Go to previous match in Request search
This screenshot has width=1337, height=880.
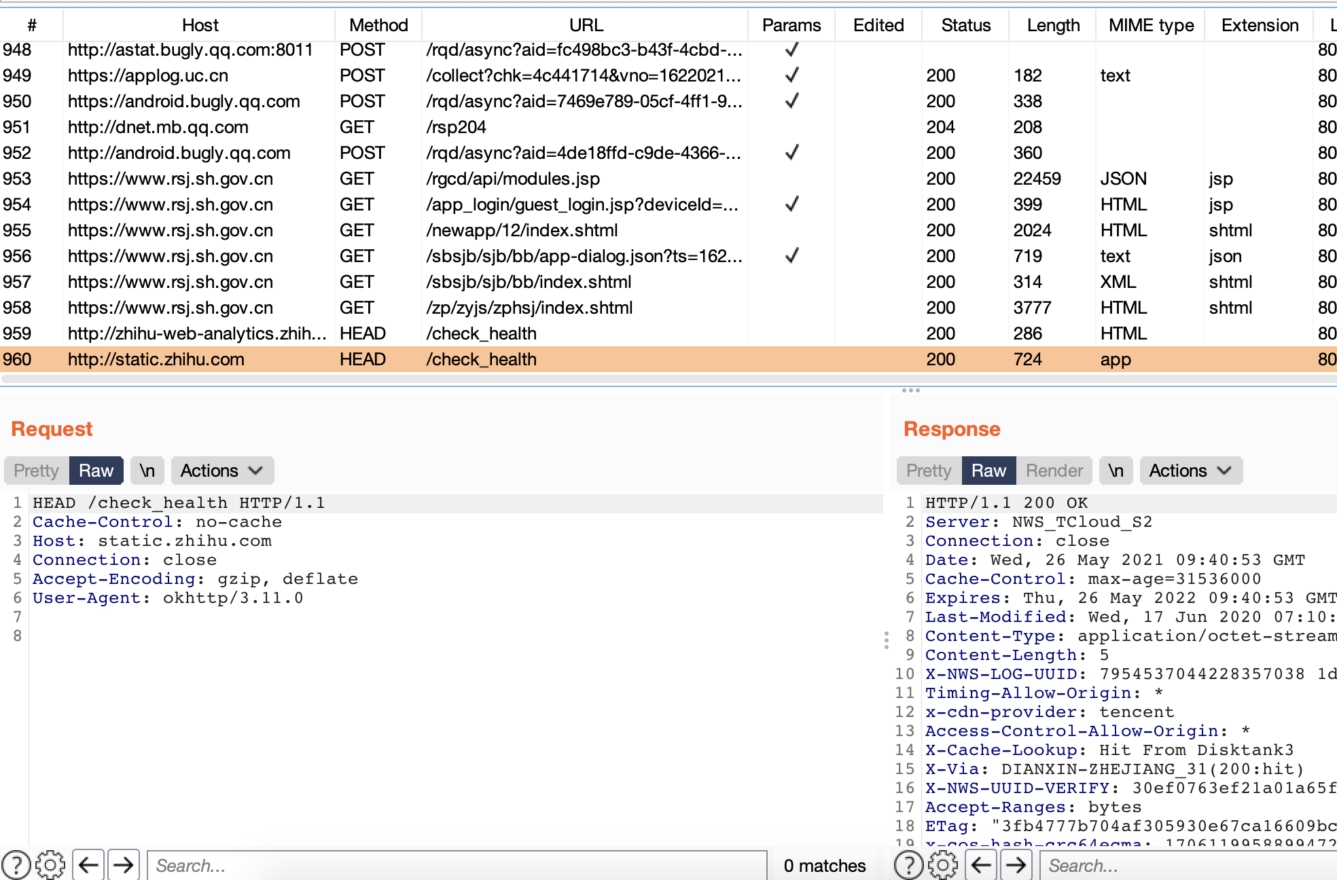(88, 865)
